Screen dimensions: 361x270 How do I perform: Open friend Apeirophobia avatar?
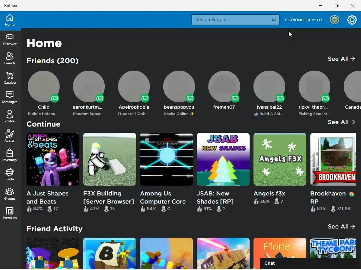[134, 86]
